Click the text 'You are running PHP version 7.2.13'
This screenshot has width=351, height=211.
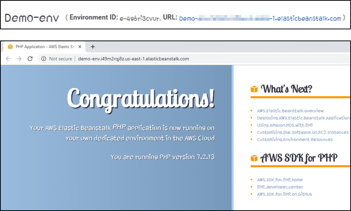pyautogui.click(x=163, y=157)
